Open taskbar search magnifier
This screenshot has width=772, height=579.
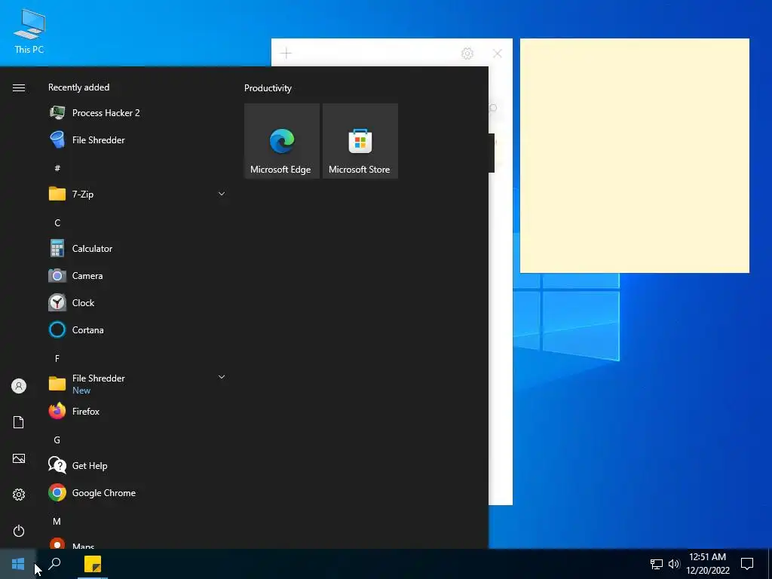click(x=54, y=564)
